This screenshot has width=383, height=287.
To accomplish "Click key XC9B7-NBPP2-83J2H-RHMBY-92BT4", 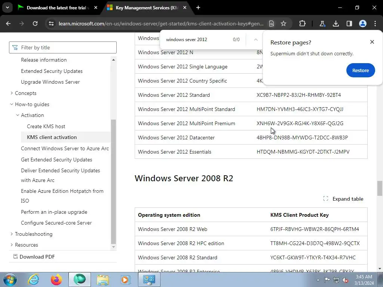I will 298,95.
